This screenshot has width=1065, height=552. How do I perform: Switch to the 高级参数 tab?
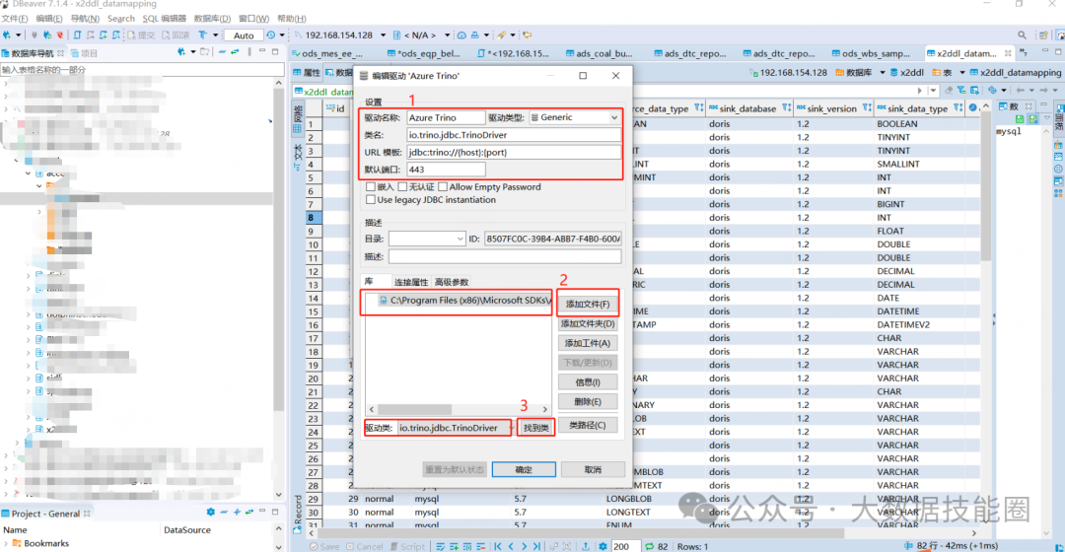click(x=451, y=282)
